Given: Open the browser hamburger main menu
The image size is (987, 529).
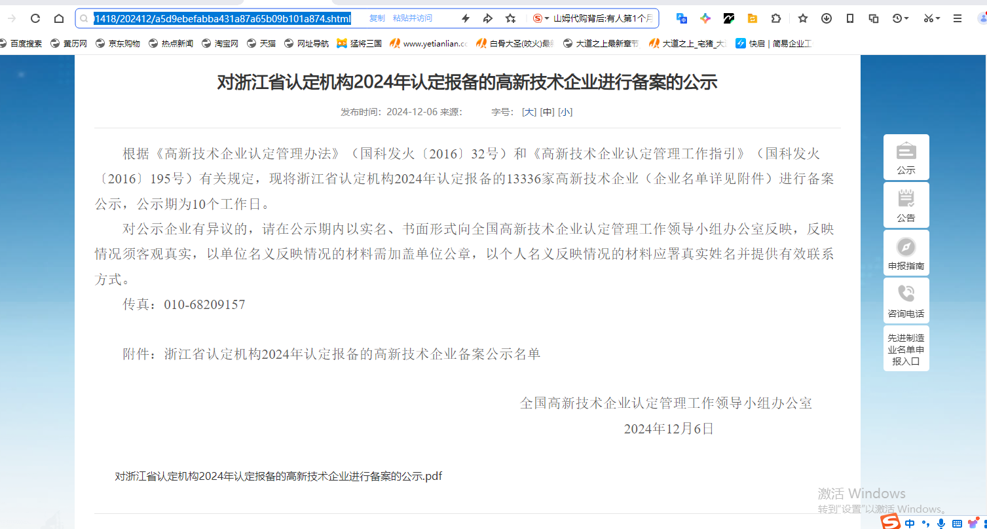Looking at the screenshot, I should coord(958,18).
